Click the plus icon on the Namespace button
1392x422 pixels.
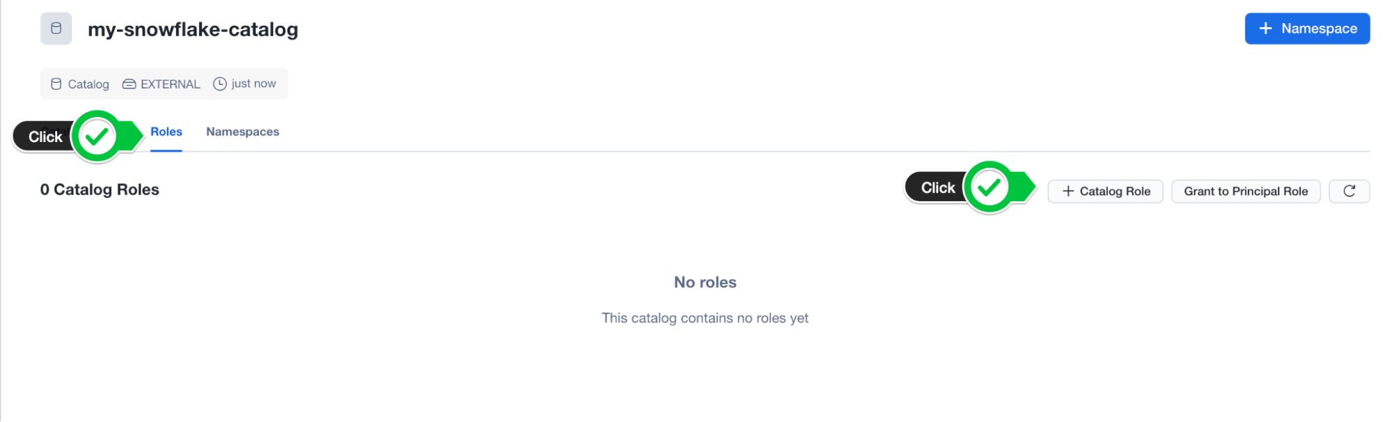(1266, 29)
